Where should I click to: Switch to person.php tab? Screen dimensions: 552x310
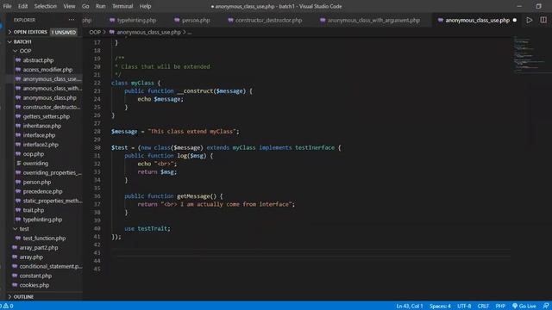point(192,21)
